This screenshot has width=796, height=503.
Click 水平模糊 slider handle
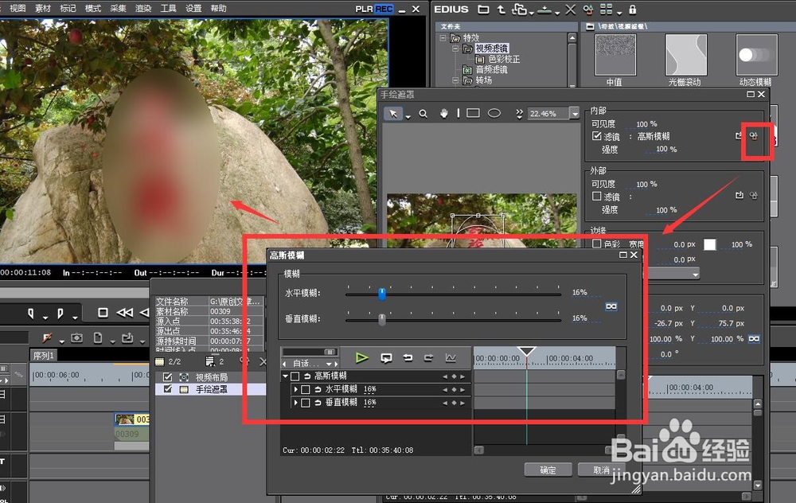(x=382, y=294)
